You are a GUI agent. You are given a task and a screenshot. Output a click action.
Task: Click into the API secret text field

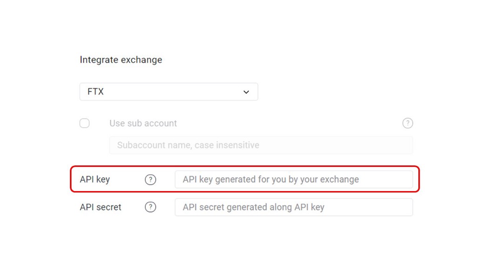point(294,207)
